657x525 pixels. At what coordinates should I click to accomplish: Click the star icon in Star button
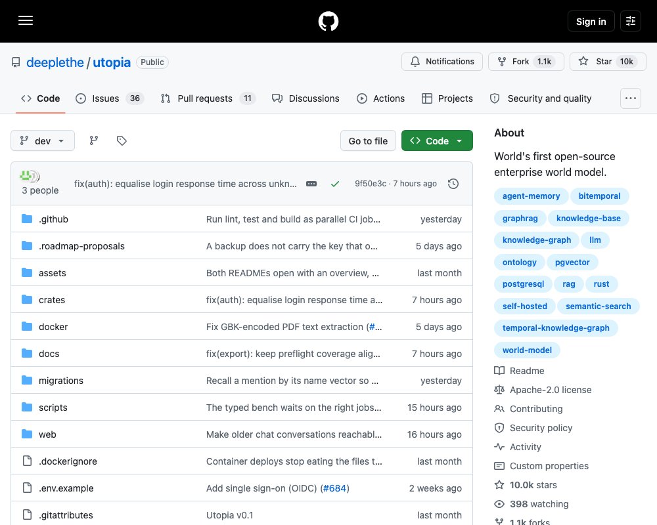coord(583,61)
